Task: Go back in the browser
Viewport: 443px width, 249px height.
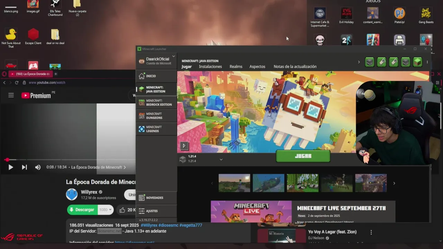Action: (4, 83)
